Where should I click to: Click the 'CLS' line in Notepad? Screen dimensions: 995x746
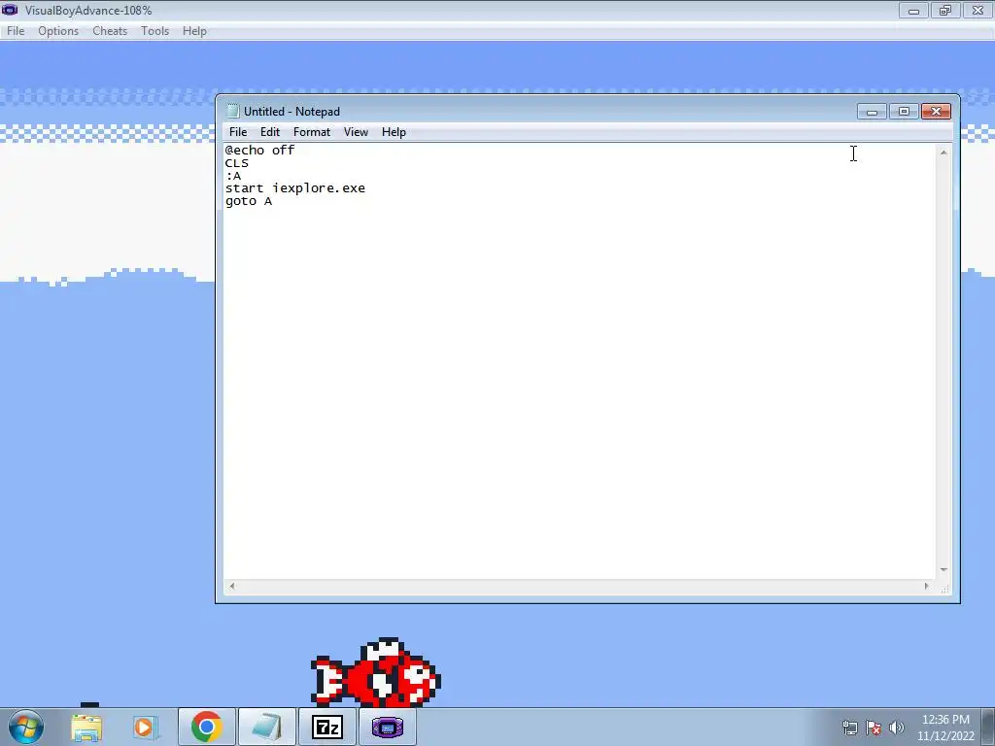click(237, 163)
